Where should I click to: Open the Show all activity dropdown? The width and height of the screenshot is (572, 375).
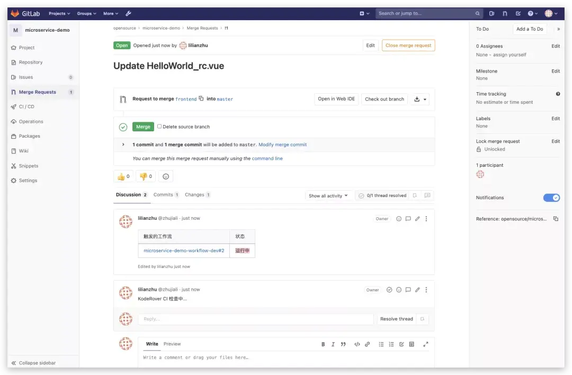(x=329, y=195)
